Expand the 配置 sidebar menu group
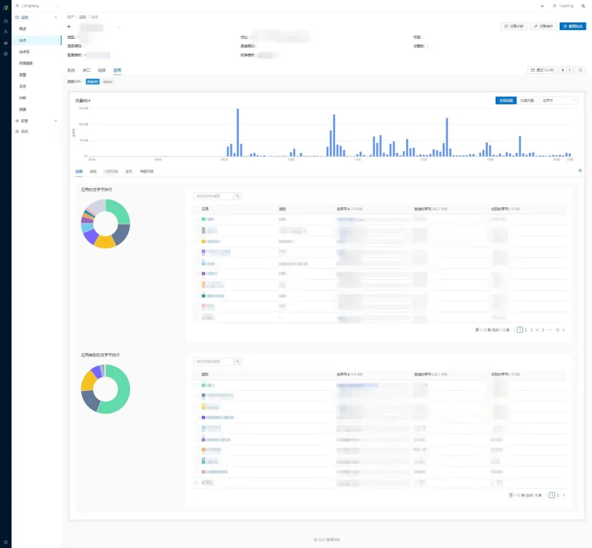Viewport: 592px width, 548px height. tap(36, 120)
